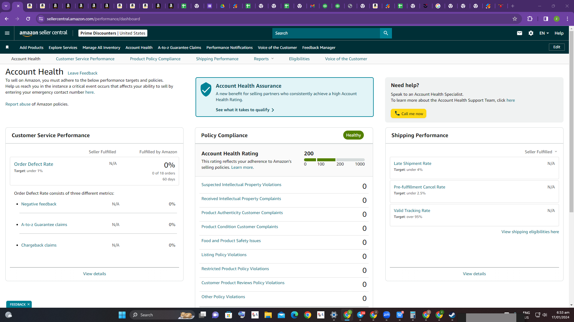Click the Account Health Assurance shield icon
Image resolution: width=574 pixels, height=322 pixels.
(206, 89)
